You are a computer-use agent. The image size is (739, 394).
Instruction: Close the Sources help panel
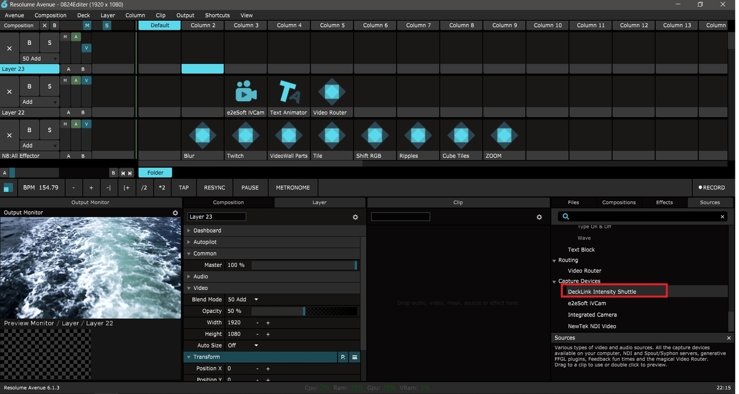[729, 338]
